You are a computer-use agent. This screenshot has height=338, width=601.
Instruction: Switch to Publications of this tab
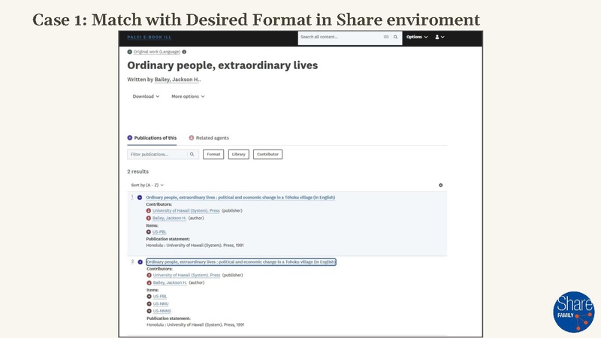(x=152, y=138)
